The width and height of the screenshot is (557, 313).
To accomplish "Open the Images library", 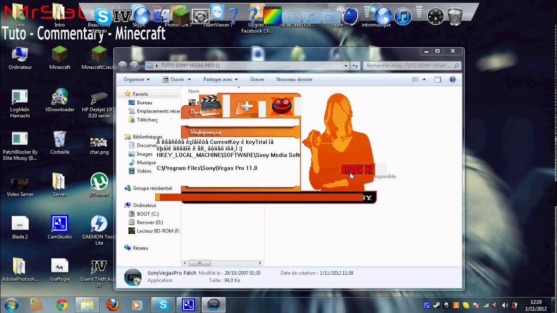I will click(x=144, y=154).
